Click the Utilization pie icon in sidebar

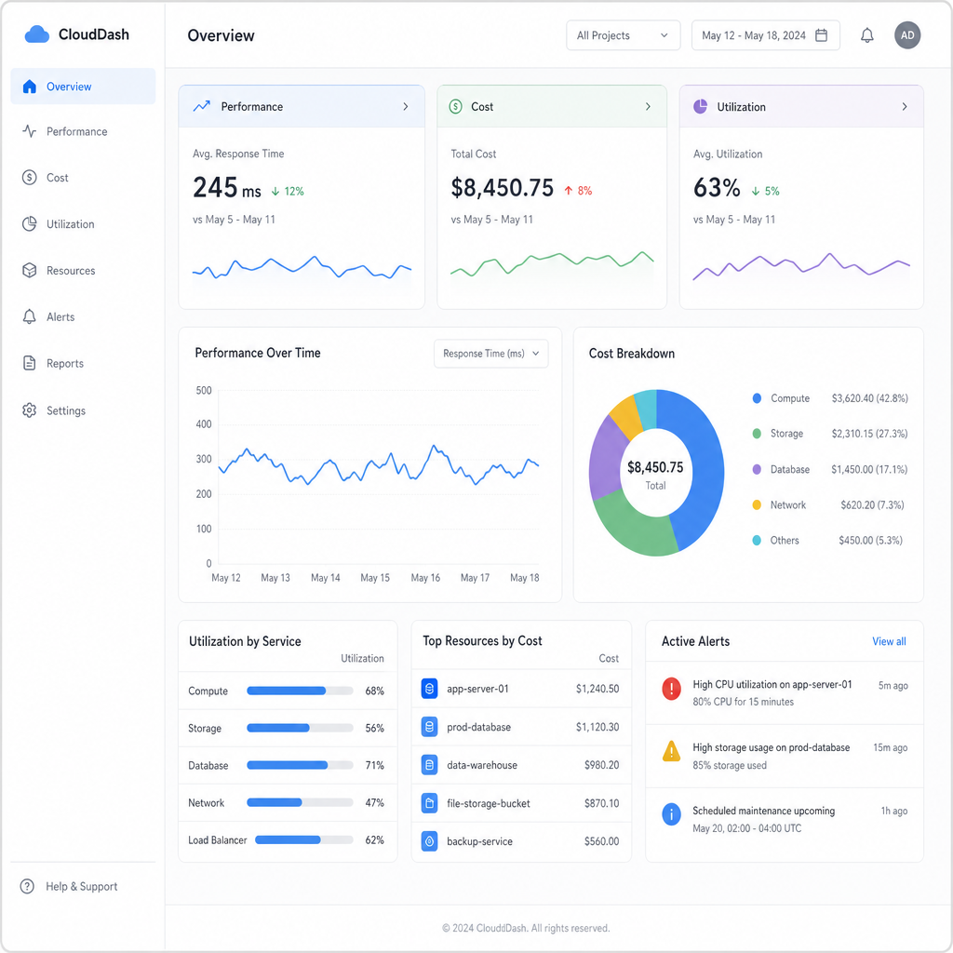[x=29, y=223]
